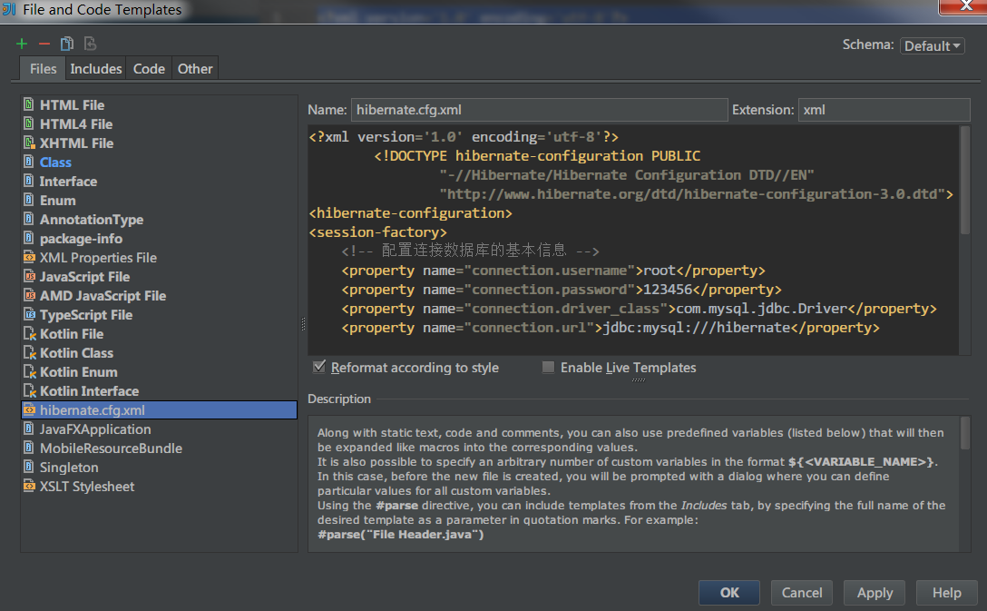Click the Enum template file icon
987x611 pixels.
(29, 200)
